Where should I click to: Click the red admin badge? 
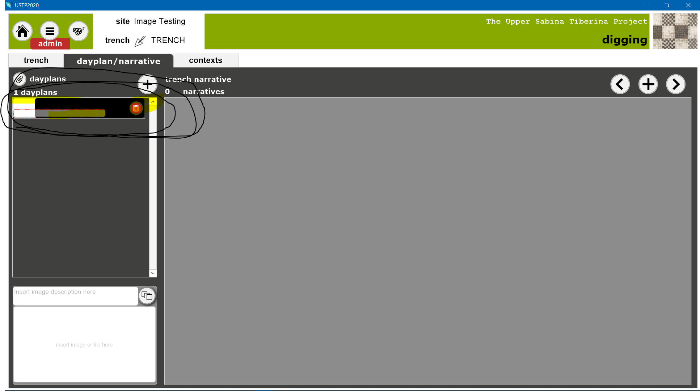tap(50, 44)
